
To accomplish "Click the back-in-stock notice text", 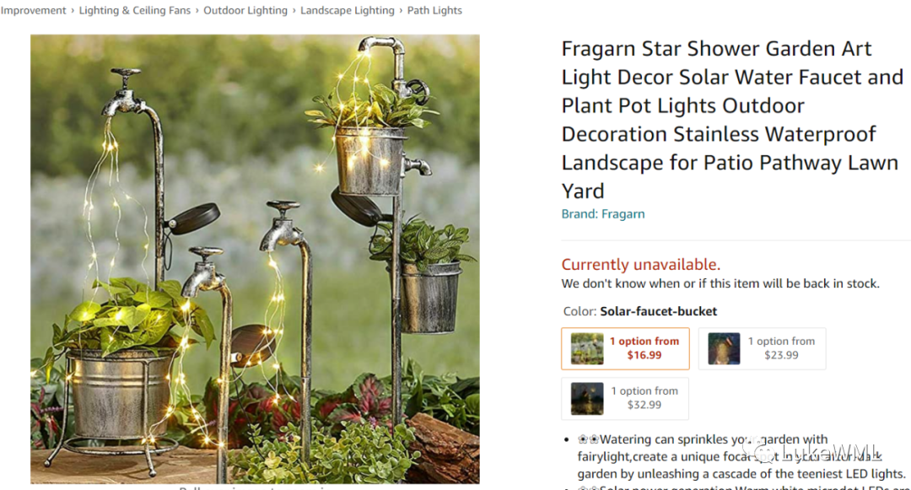I will pyautogui.click(x=720, y=283).
